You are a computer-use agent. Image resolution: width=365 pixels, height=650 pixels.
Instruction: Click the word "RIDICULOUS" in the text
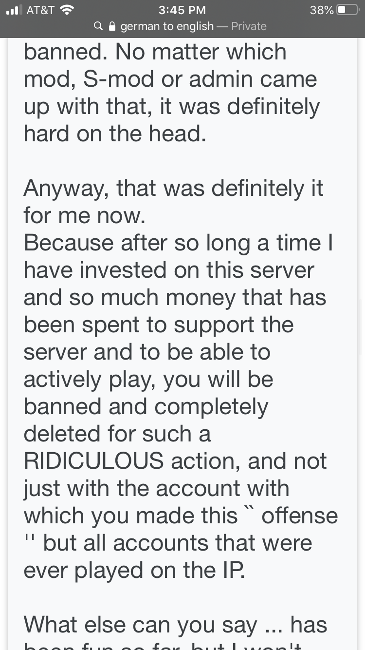[93, 461]
